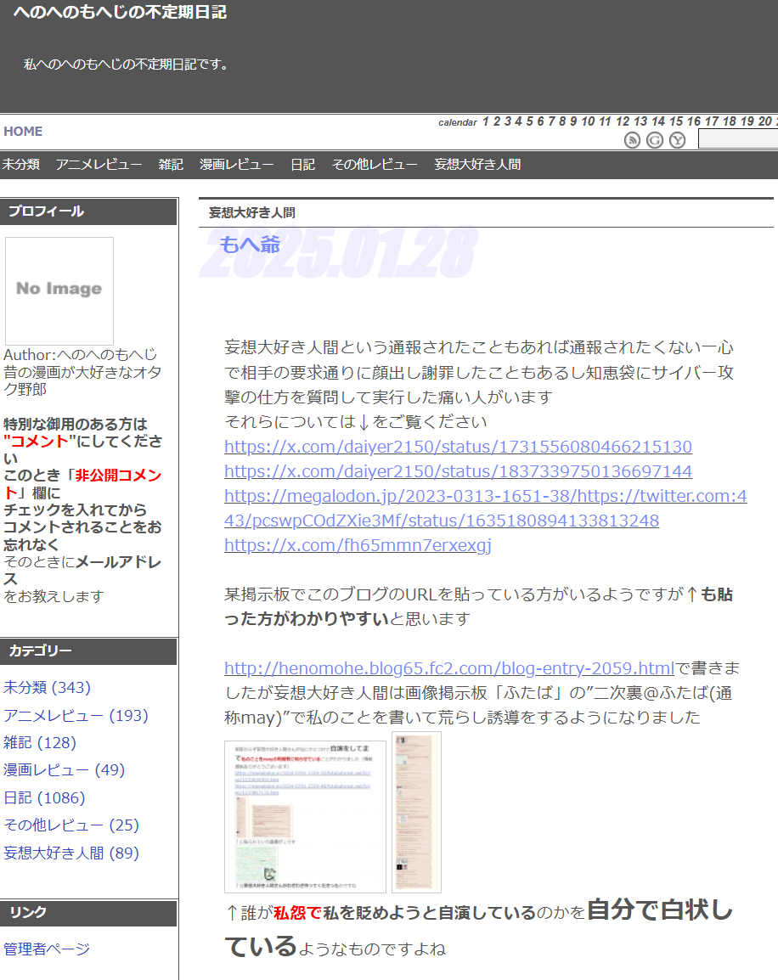Viewport: 778px width, 980px height.
Task: Click calendar day 15
Action: pyautogui.click(x=675, y=121)
